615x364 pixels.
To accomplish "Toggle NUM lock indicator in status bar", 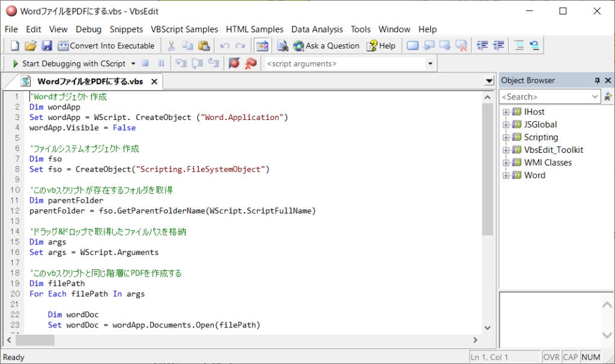I will (x=590, y=357).
